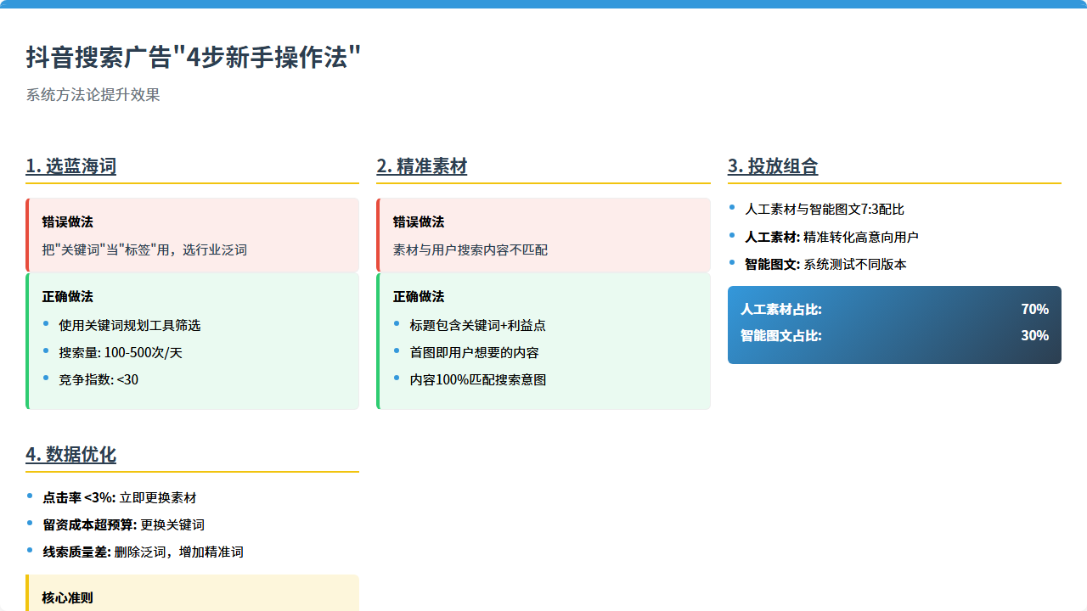Click the 70% value in blue card
This screenshot has height=611, width=1087.
(1034, 309)
